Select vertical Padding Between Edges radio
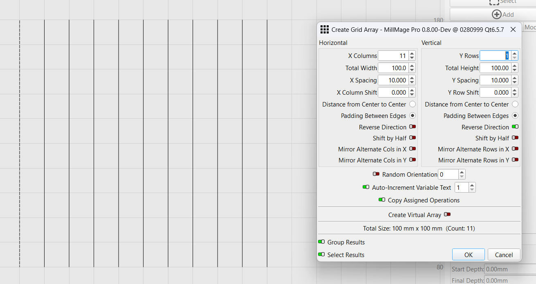 click(515, 116)
